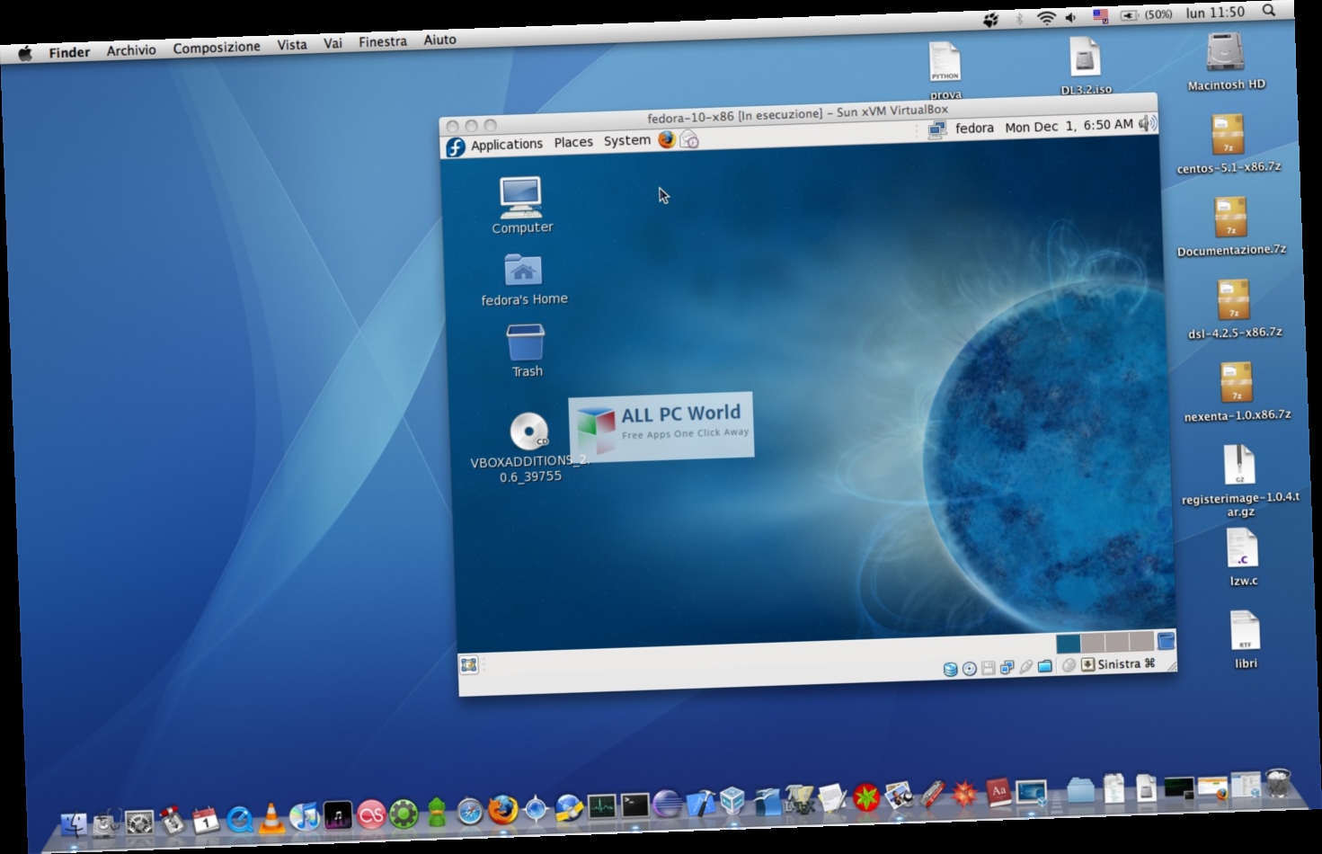The height and width of the screenshot is (854, 1322).
Task: Click the Wi-Fi status icon in menu bar
Action: click(x=1045, y=18)
